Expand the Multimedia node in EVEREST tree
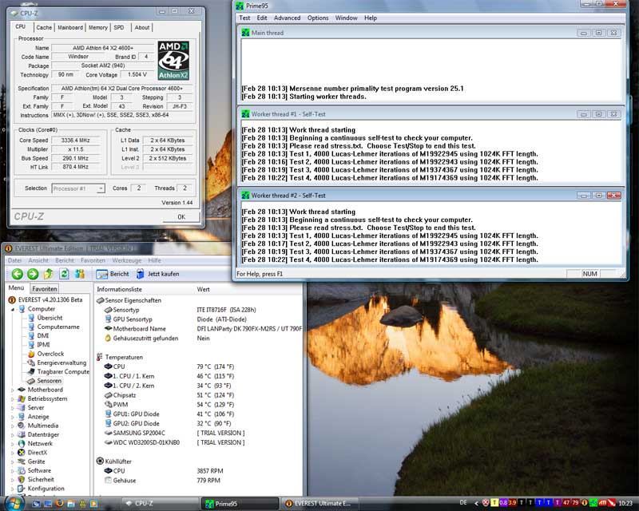This screenshot has height=511, width=639. (x=13, y=426)
